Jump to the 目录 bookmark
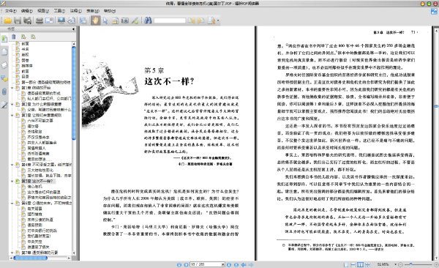The height and width of the screenshot is (268, 439). click(25, 77)
